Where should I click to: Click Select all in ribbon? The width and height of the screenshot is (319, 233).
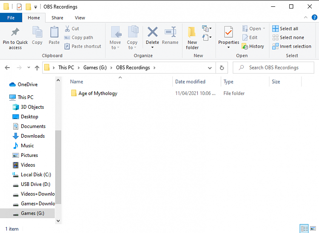point(285,28)
